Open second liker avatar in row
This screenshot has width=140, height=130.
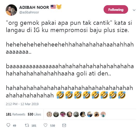pyautogui.click(x=56, y=114)
